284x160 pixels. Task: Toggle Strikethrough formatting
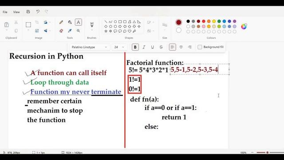point(161,47)
